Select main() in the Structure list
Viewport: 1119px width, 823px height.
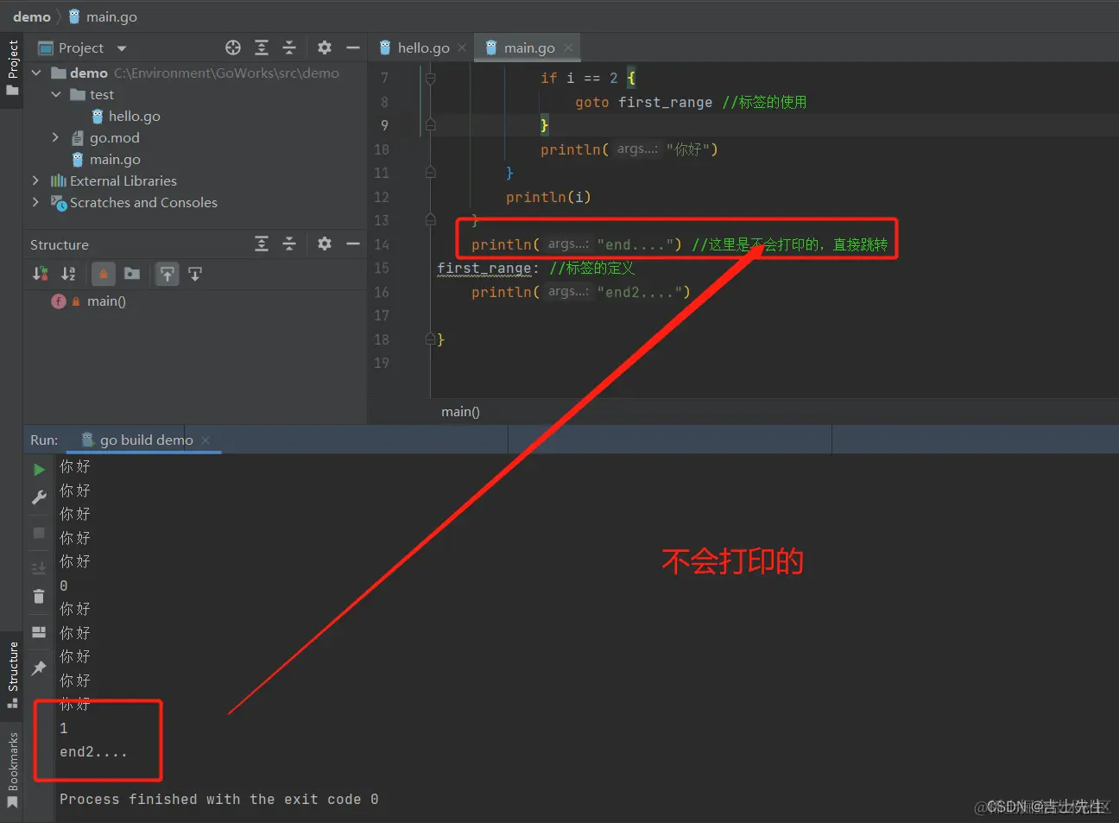[106, 301]
